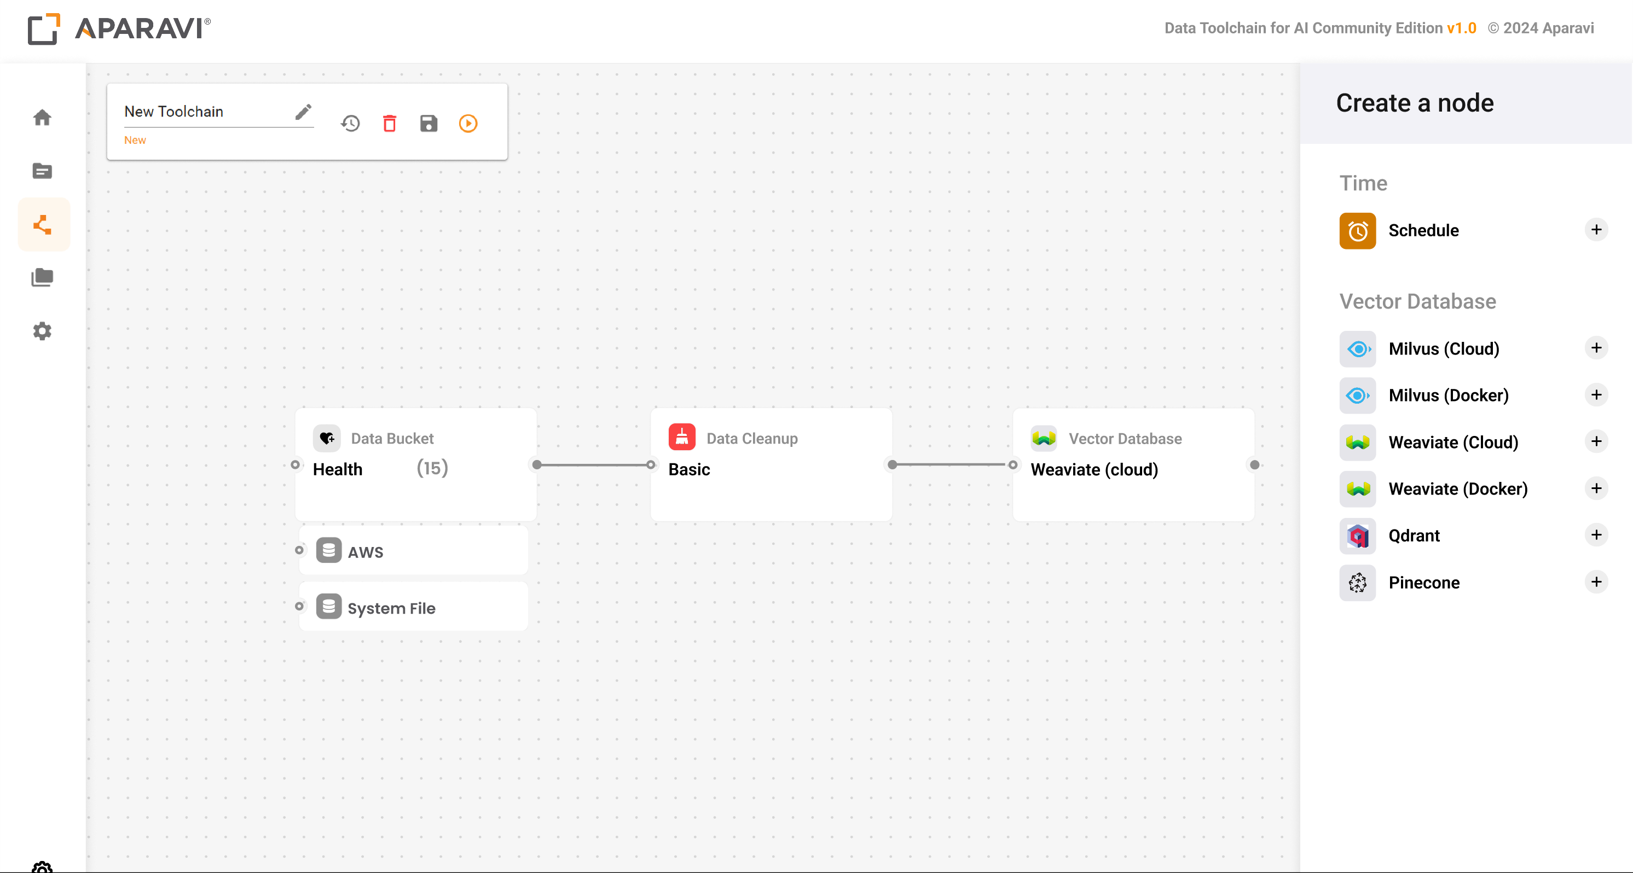This screenshot has width=1633, height=873.
Task: Click the Weaviate (Cloud) panel icon
Action: [1357, 442]
